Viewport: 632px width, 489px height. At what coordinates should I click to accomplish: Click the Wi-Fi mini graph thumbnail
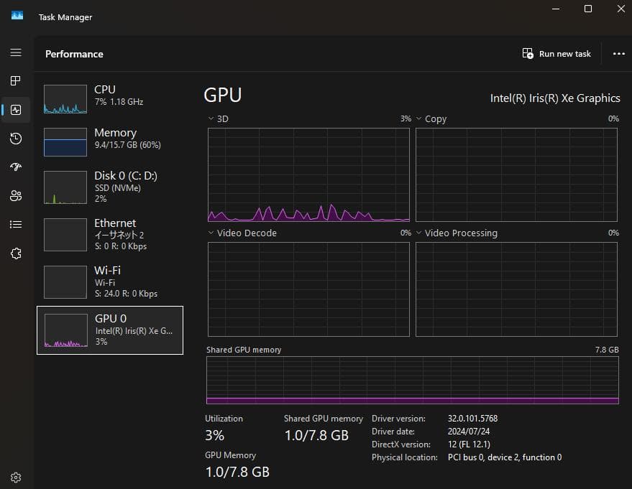click(65, 282)
